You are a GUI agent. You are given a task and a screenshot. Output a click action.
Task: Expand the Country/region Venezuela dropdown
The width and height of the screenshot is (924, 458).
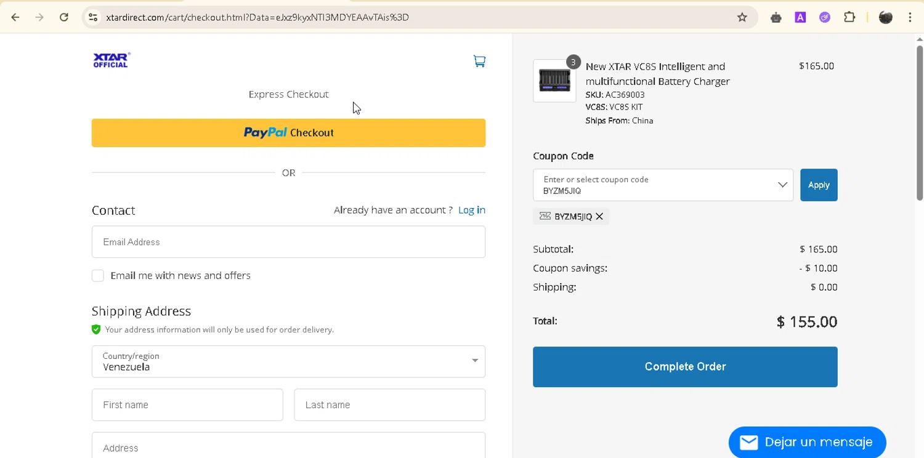[x=288, y=361]
